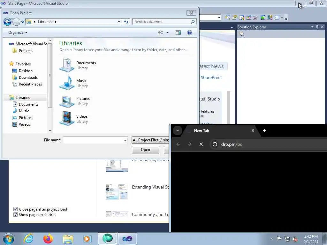The width and height of the screenshot is (327, 245).
Task: Show hidden system tray icons arrow
Action: tap(271, 239)
